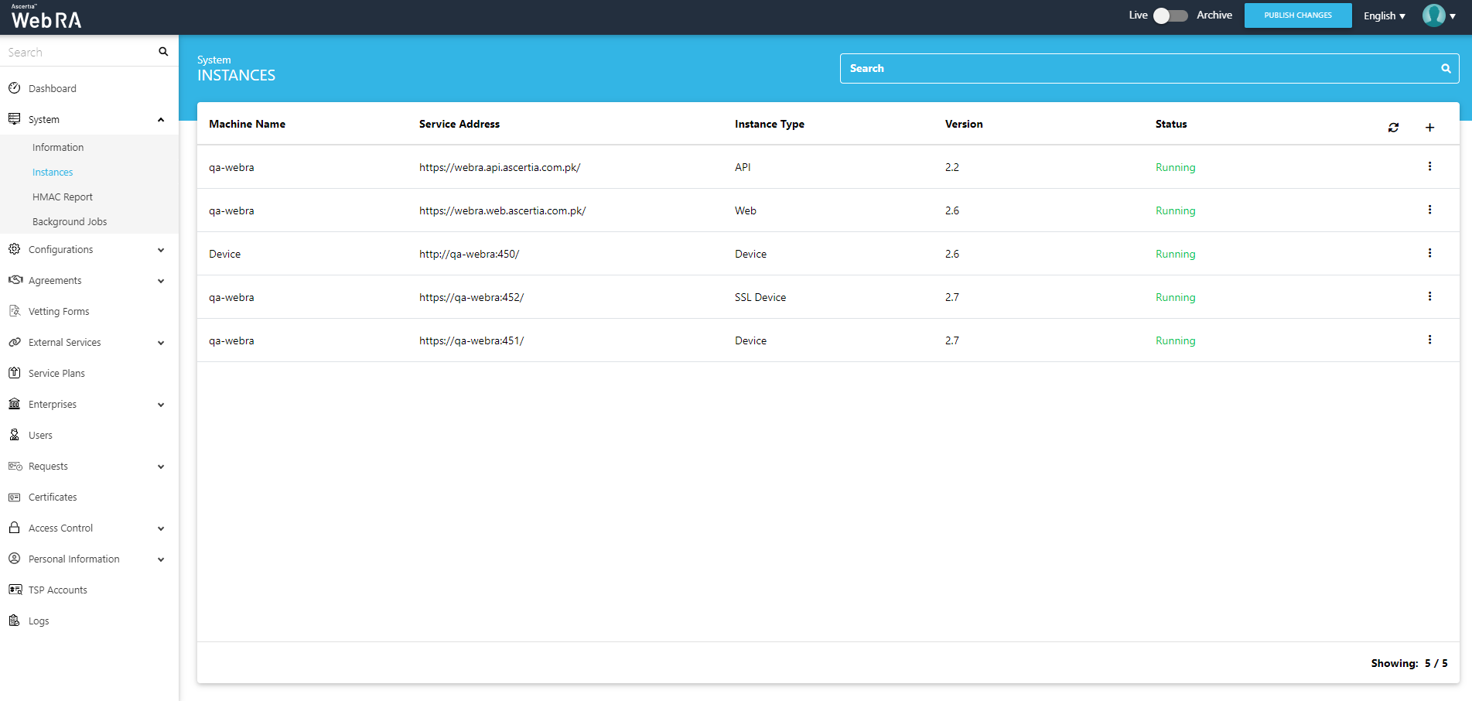Image resolution: width=1472 pixels, height=701 pixels.
Task: Focus the Instances search input field
Action: tap(1137, 69)
